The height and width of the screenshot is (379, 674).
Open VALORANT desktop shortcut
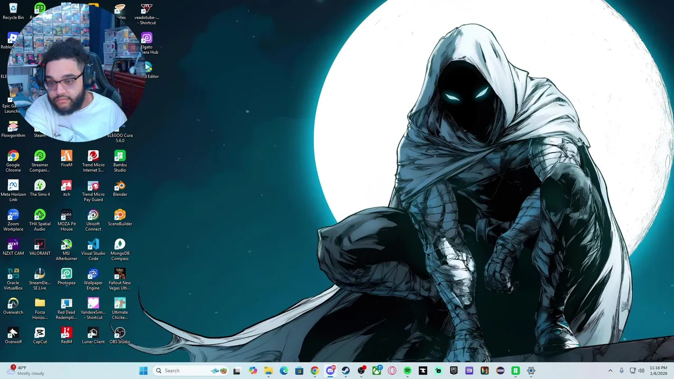point(39,247)
